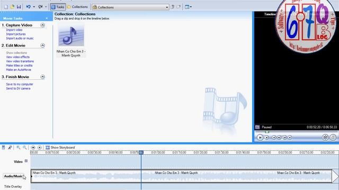The width and height of the screenshot is (339, 190).
Task: Toggle the Collections pane button
Action: [77, 7]
